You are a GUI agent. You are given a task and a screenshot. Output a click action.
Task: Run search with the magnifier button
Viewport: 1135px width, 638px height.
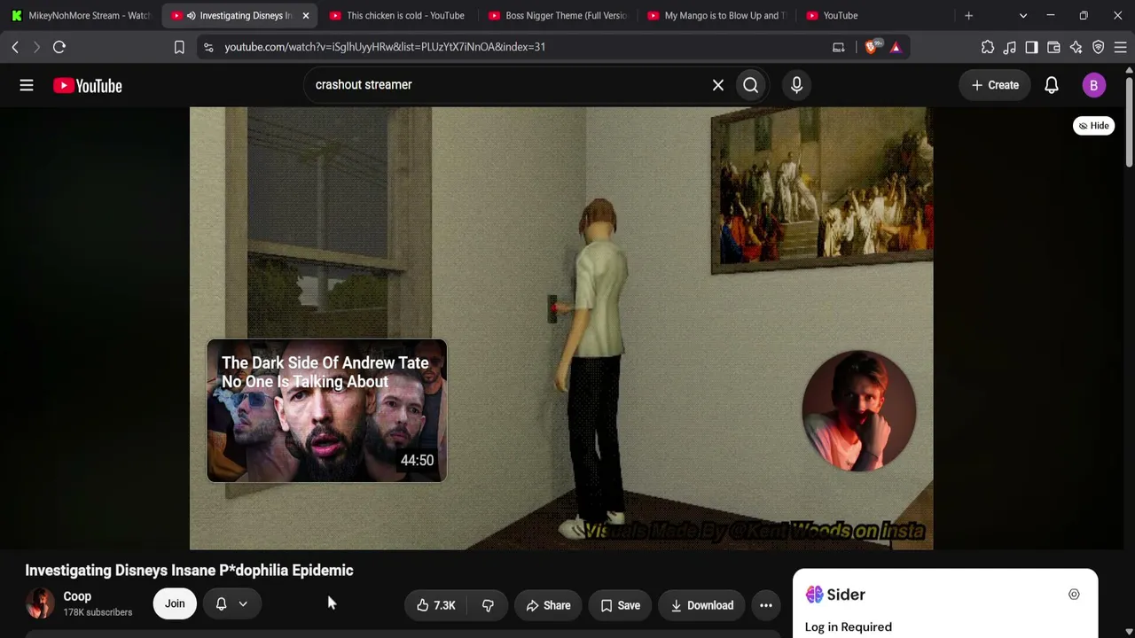pyautogui.click(x=751, y=85)
